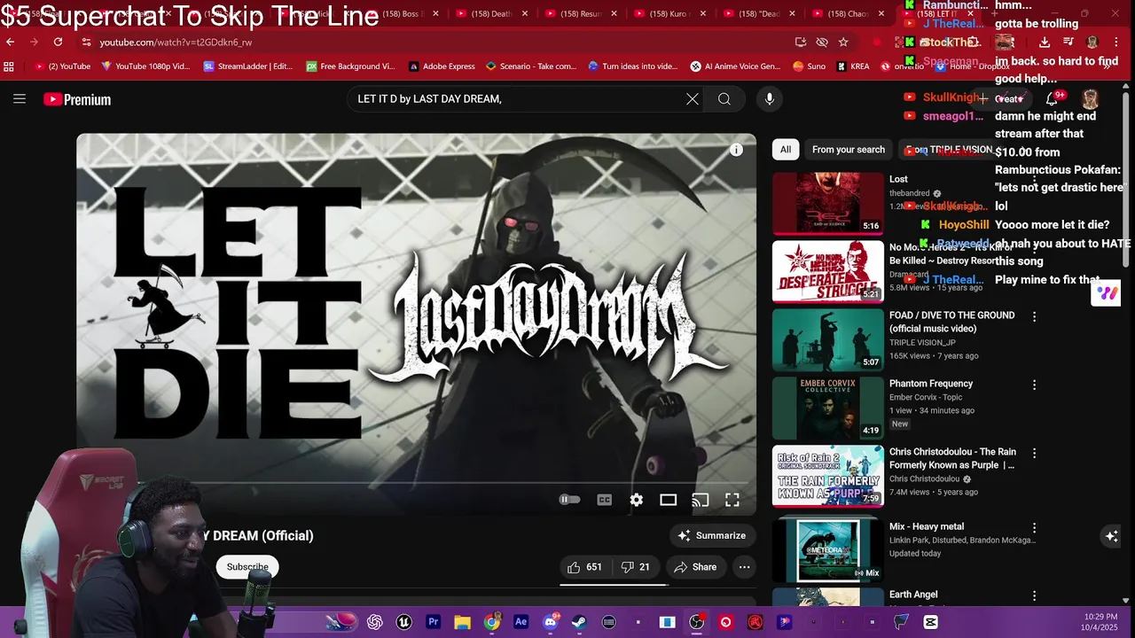Open Premiere Pro from the taskbar

tap(434, 622)
